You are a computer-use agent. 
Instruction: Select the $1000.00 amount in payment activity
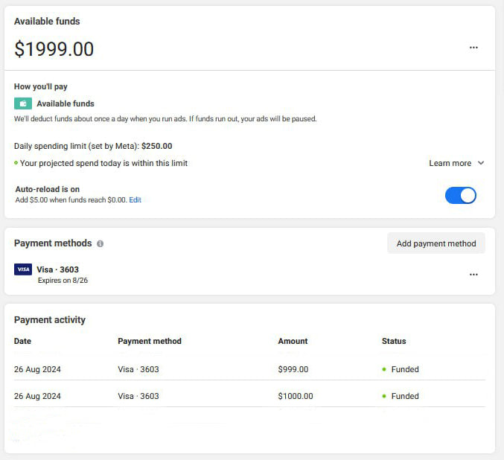[x=296, y=396]
